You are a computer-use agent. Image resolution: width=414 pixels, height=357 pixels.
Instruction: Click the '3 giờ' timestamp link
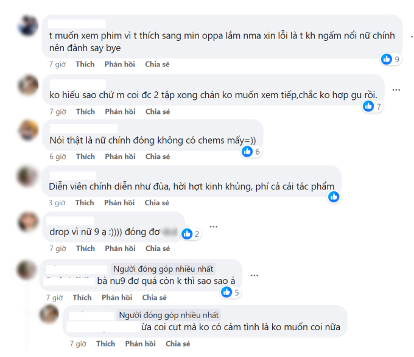(x=57, y=203)
